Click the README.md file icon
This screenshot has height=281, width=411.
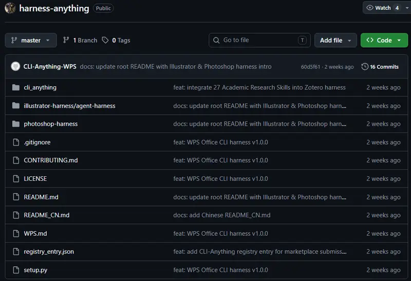coord(16,197)
